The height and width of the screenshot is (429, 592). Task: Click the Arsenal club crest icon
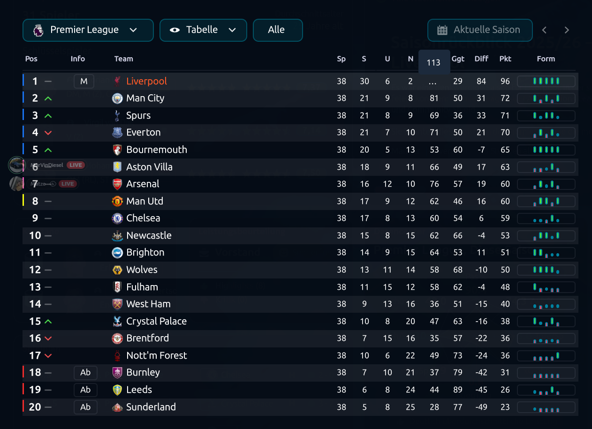[117, 184]
